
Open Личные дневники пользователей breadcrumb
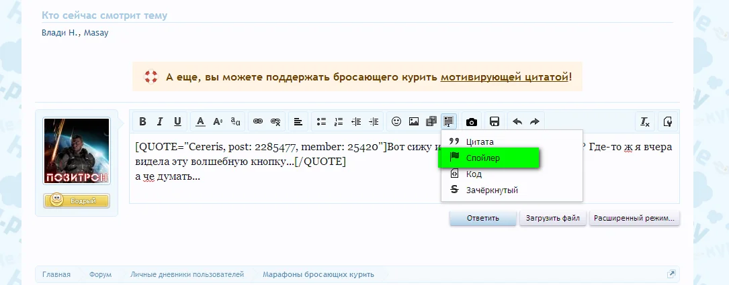point(187,274)
